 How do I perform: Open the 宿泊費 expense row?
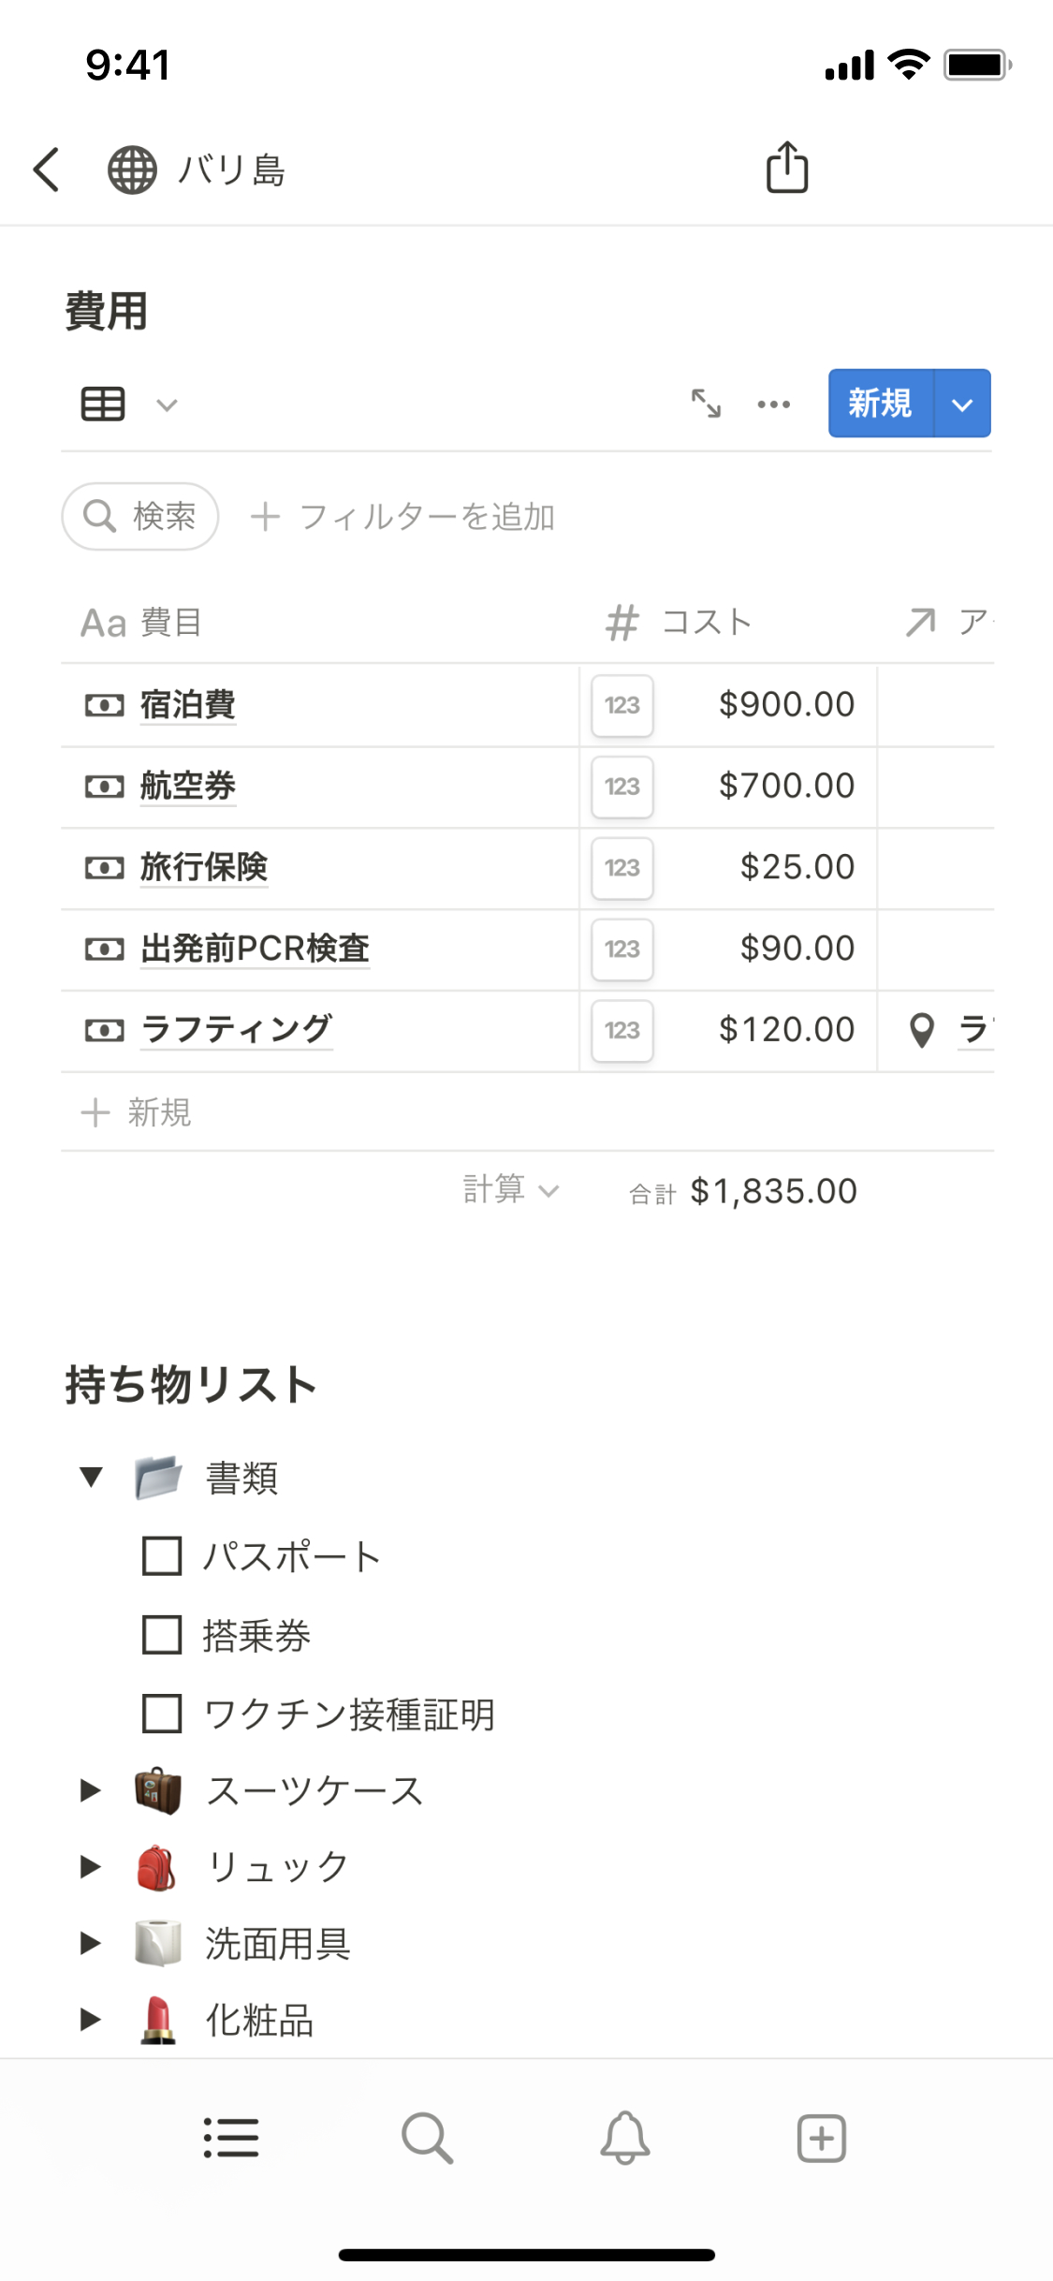click(x=188, y=705)
